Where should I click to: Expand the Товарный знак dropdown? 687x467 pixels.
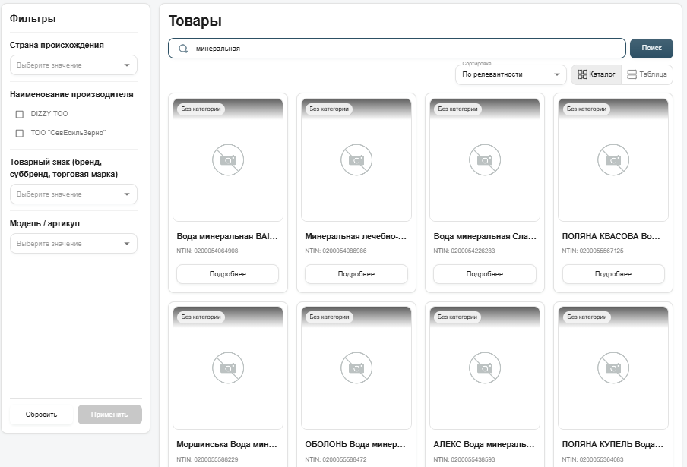[x=73, y=194]
